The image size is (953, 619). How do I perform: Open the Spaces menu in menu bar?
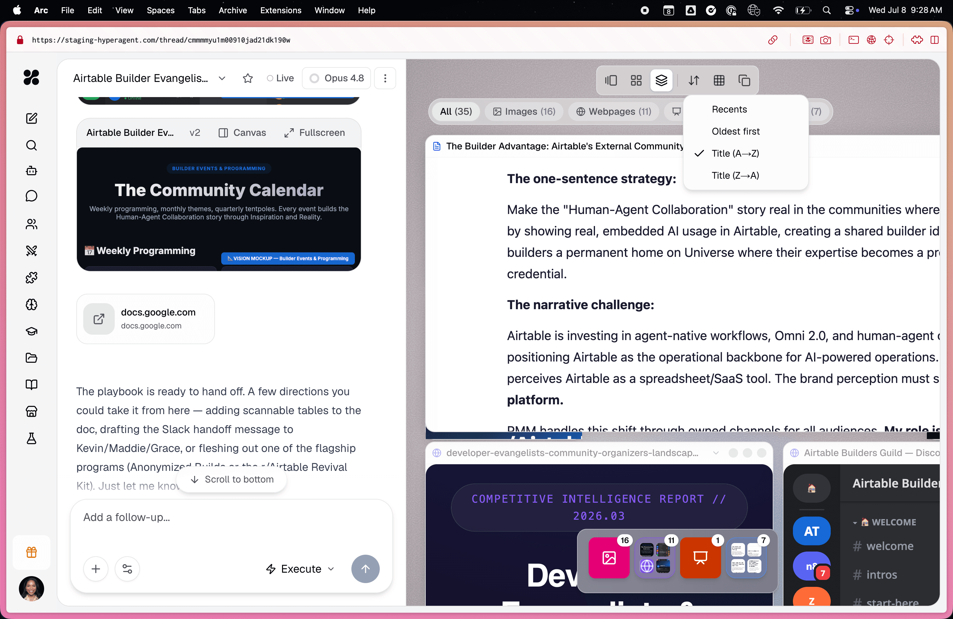click(161, 10)
